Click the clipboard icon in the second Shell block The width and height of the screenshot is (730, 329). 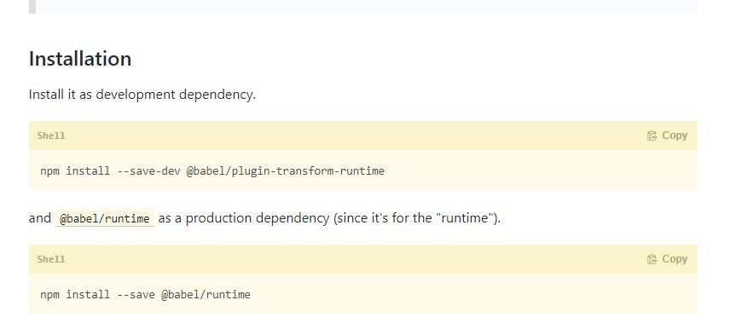click(x=652, y=259)
